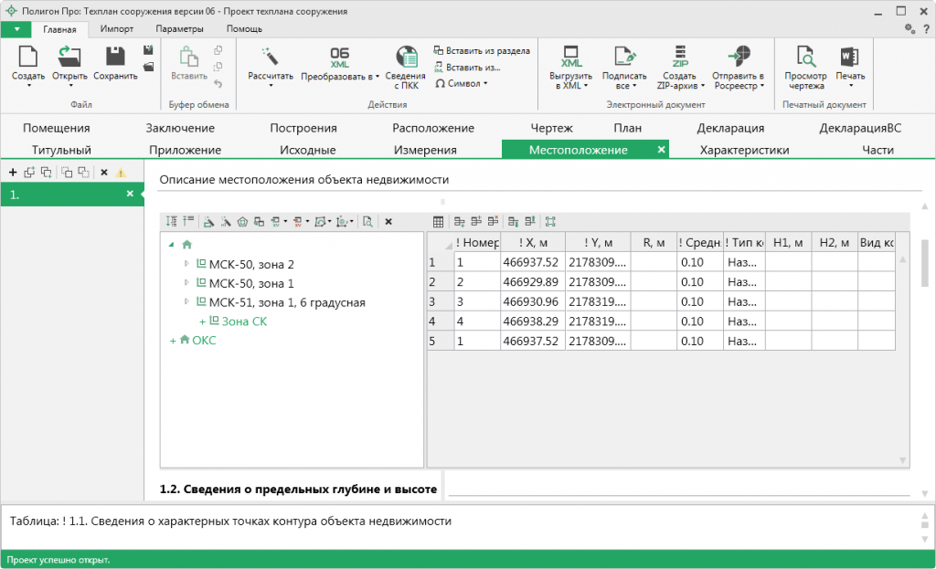
Task: Open the Создать dropdown arrow
Action: tap(28, 86)
